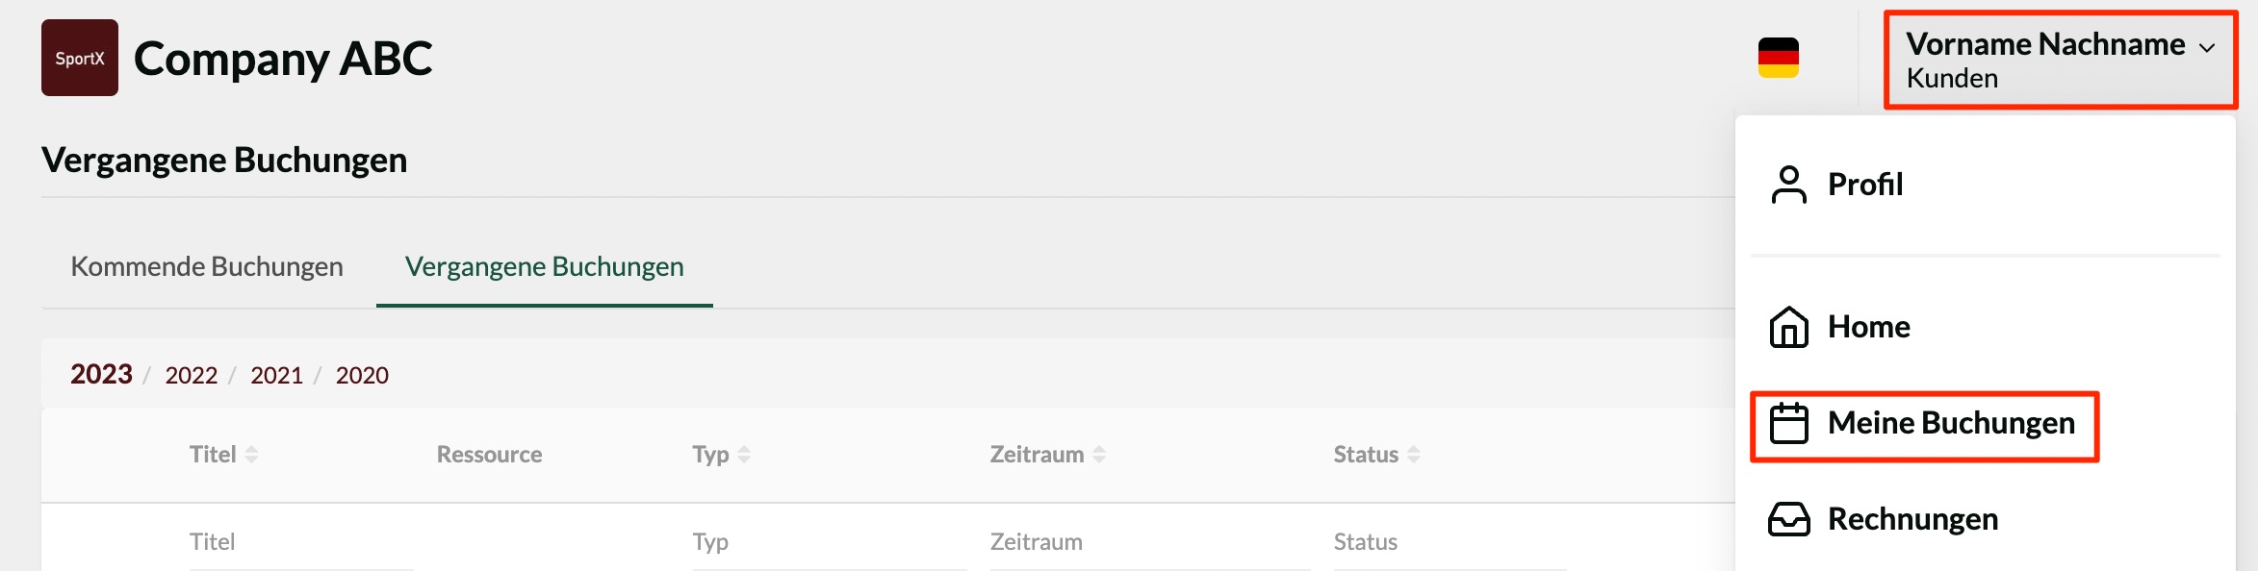
Task: Collapse the Vorname Nachname user dropdown chevron
Action: point(2207,48)
